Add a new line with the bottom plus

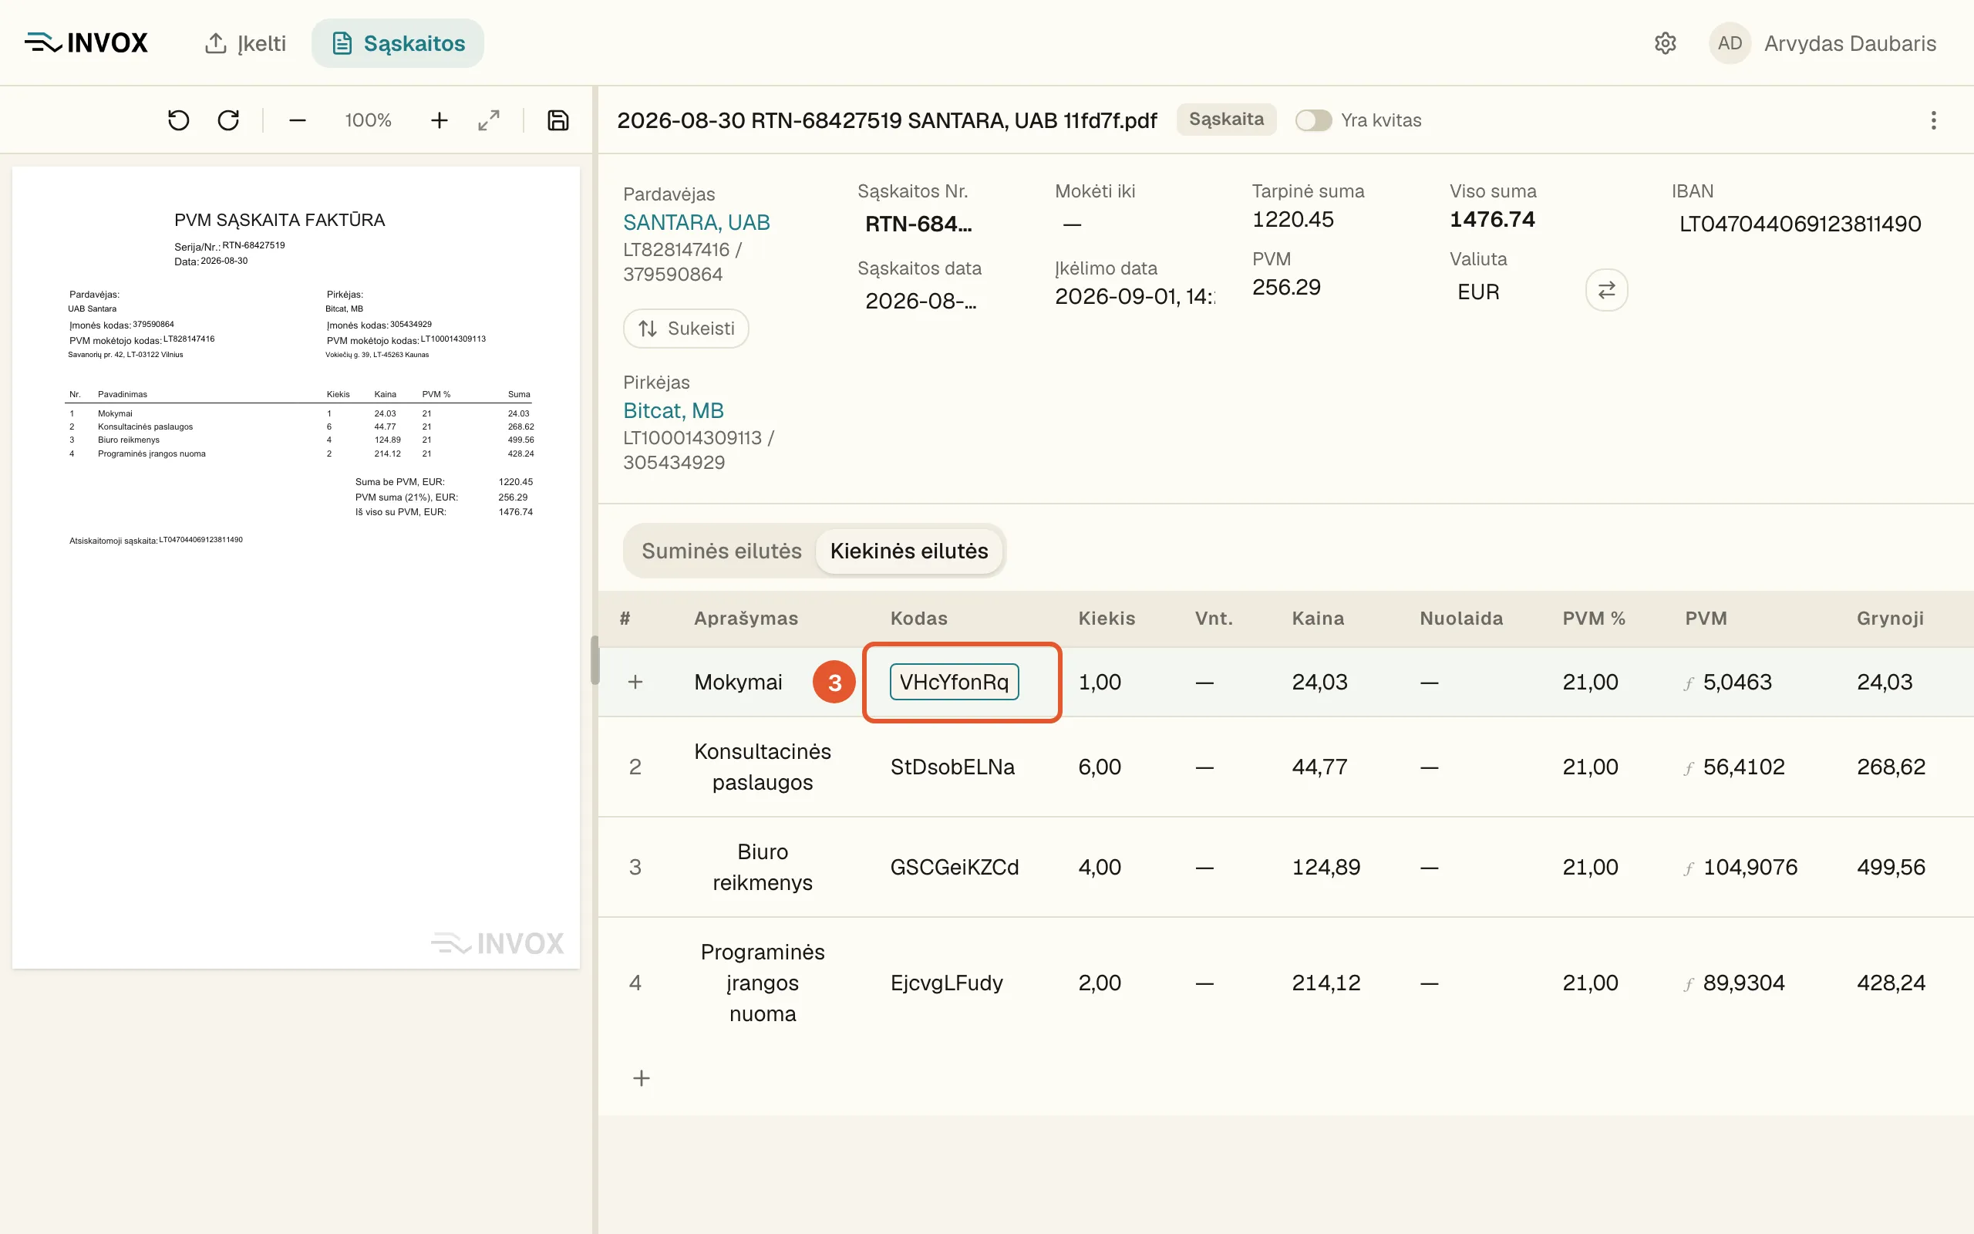click(641, 1078)
